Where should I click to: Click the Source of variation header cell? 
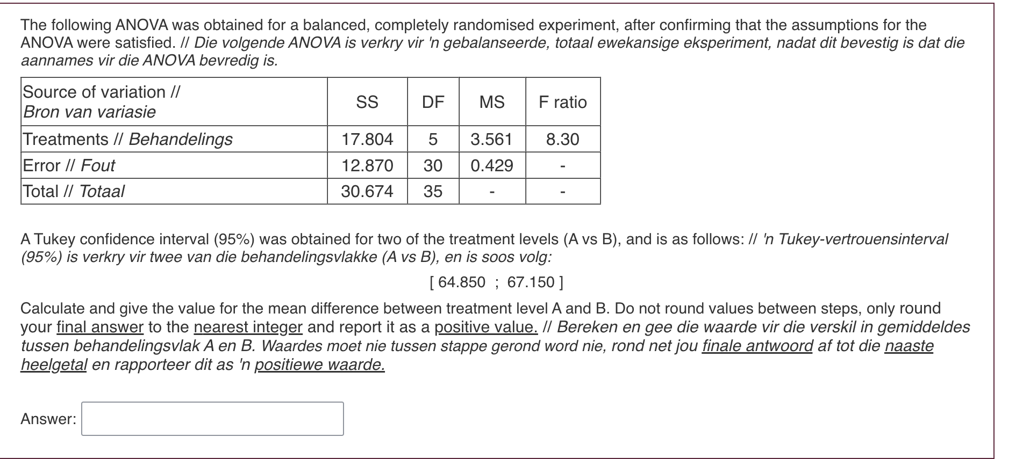click(100, 101)
